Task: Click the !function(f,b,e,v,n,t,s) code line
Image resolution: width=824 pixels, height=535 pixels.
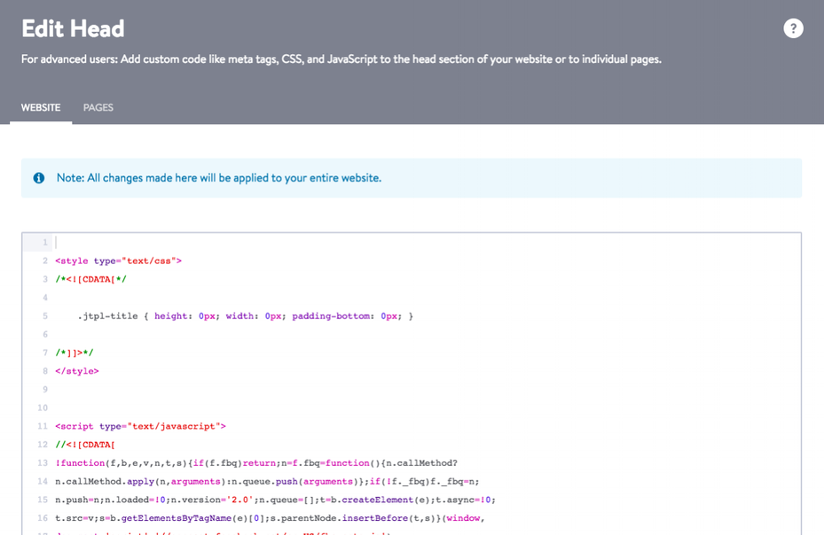Action: pos(256,463)
